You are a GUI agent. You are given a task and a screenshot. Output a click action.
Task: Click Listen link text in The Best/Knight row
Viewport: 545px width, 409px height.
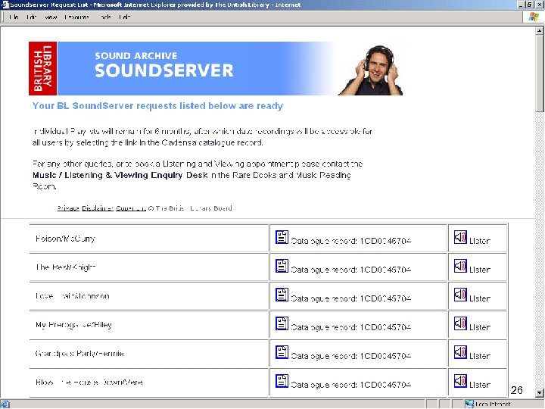click(x=480, y=270)
